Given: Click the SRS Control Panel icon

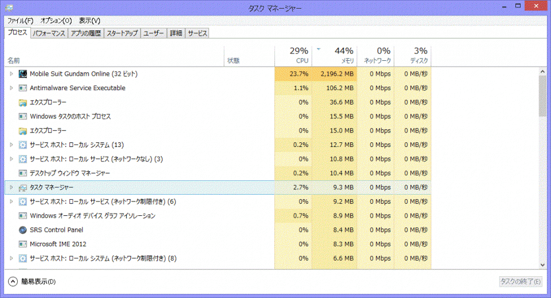Looking at the screenshot, I should point(23,230).
